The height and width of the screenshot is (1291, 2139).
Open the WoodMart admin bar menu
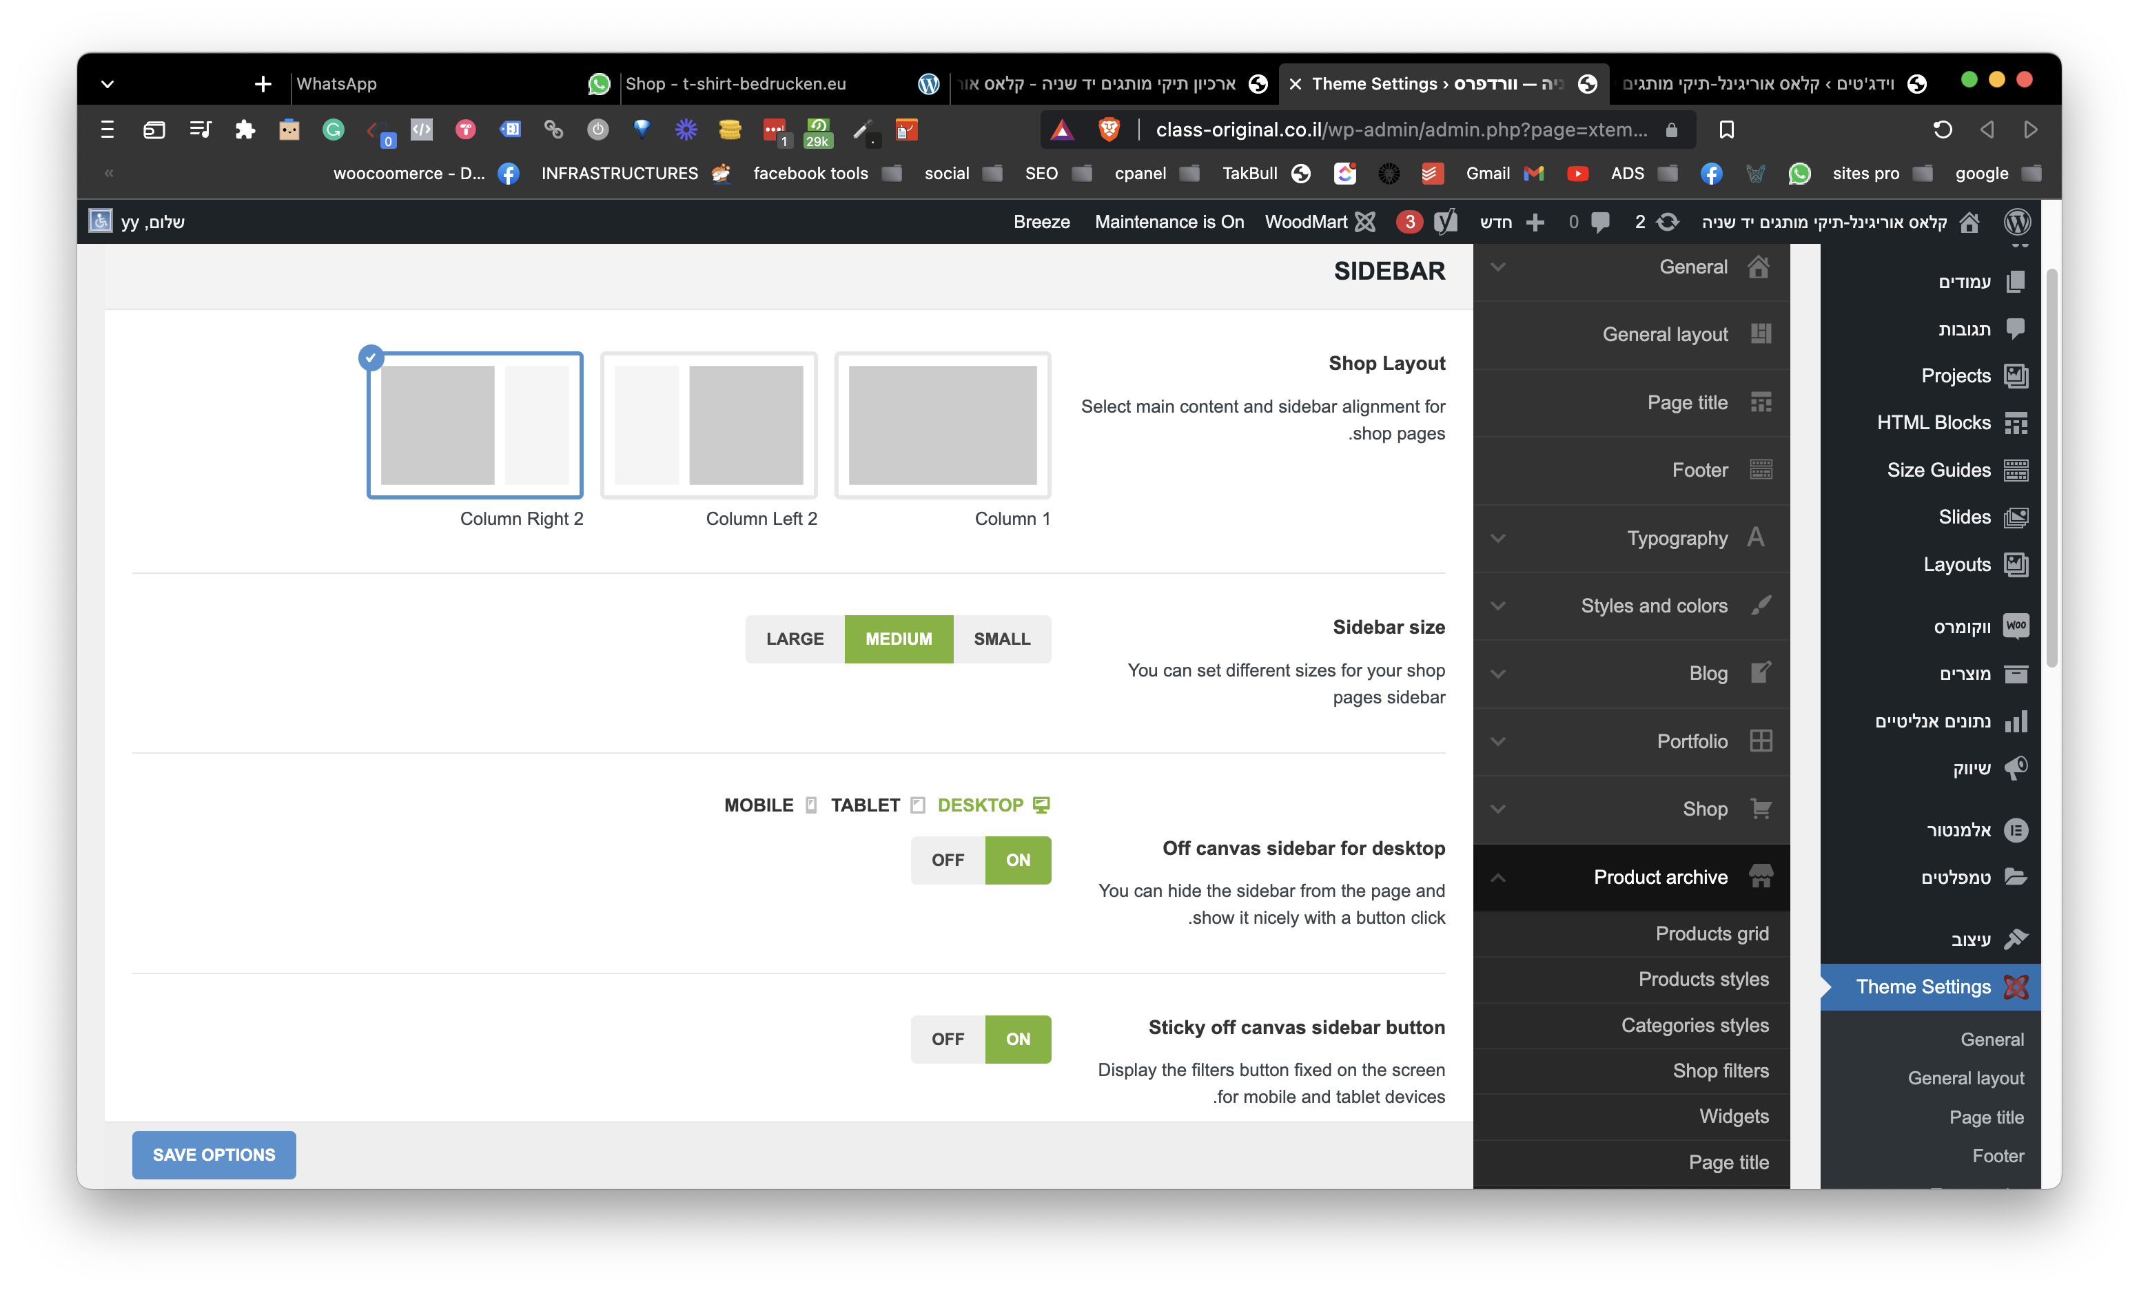click(x=1320, y=222)
